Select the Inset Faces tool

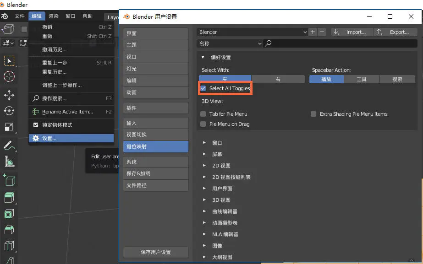pos(9,214)
